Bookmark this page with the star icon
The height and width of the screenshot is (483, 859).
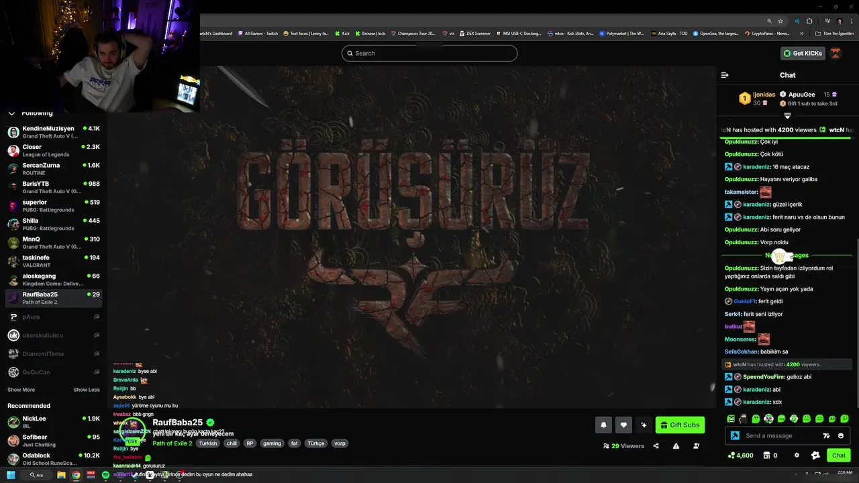(780, 21)
